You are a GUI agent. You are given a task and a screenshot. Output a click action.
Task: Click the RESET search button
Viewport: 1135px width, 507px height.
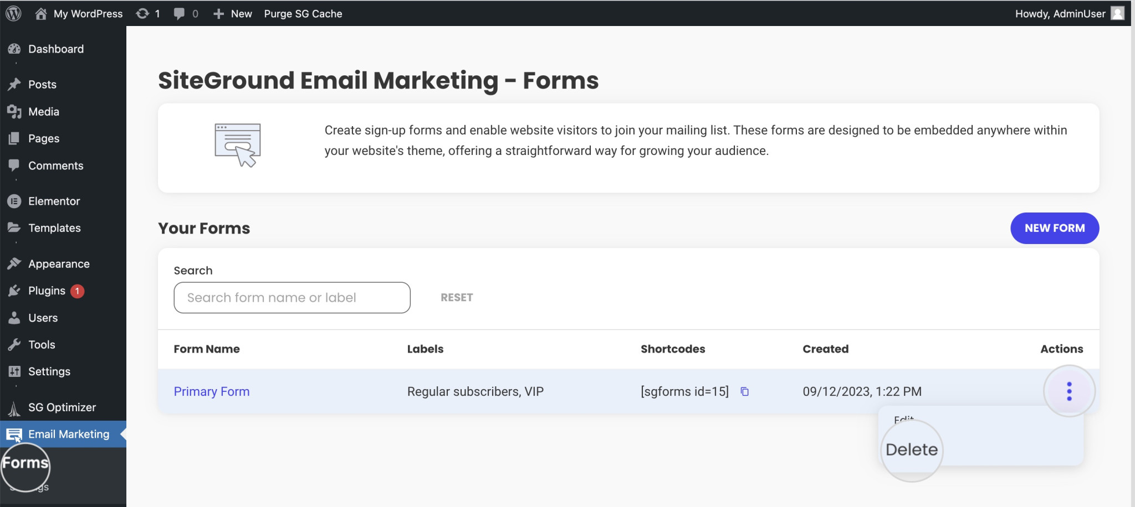[x=457, y=298]
